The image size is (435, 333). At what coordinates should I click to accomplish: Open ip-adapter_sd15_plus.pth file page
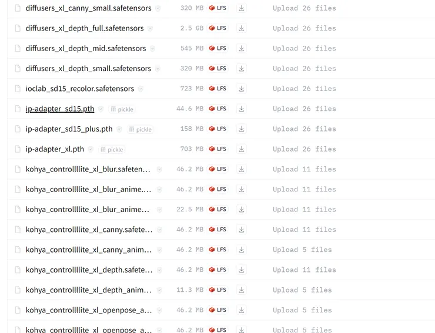69,129
